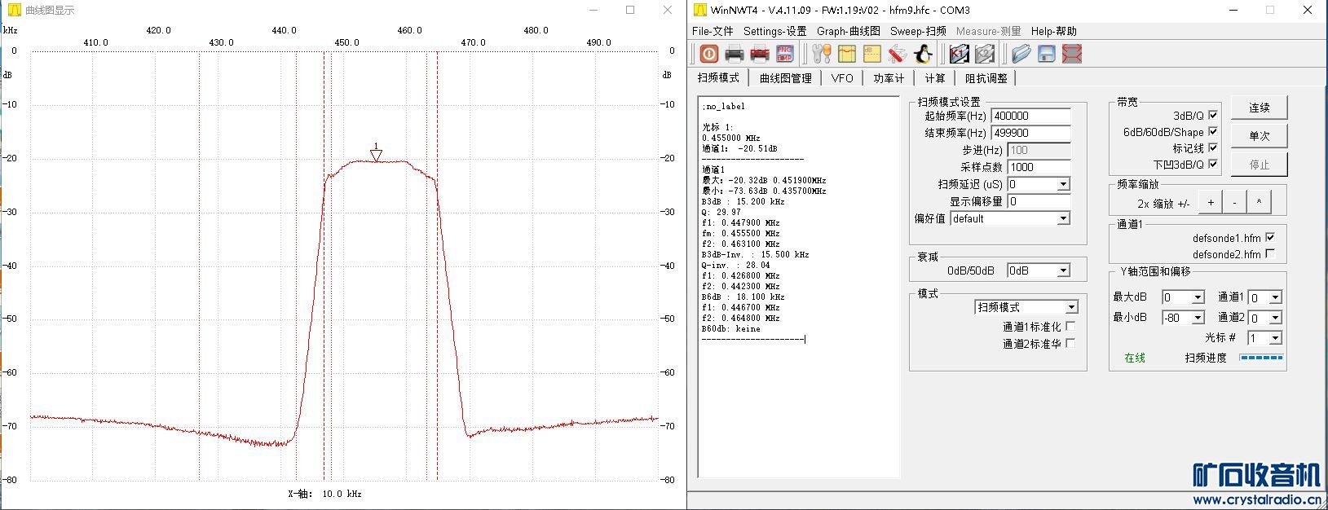Click the B6dB : 18.100 kHz line
Viewport: 1328px width, 510px height.
(743, 297)
